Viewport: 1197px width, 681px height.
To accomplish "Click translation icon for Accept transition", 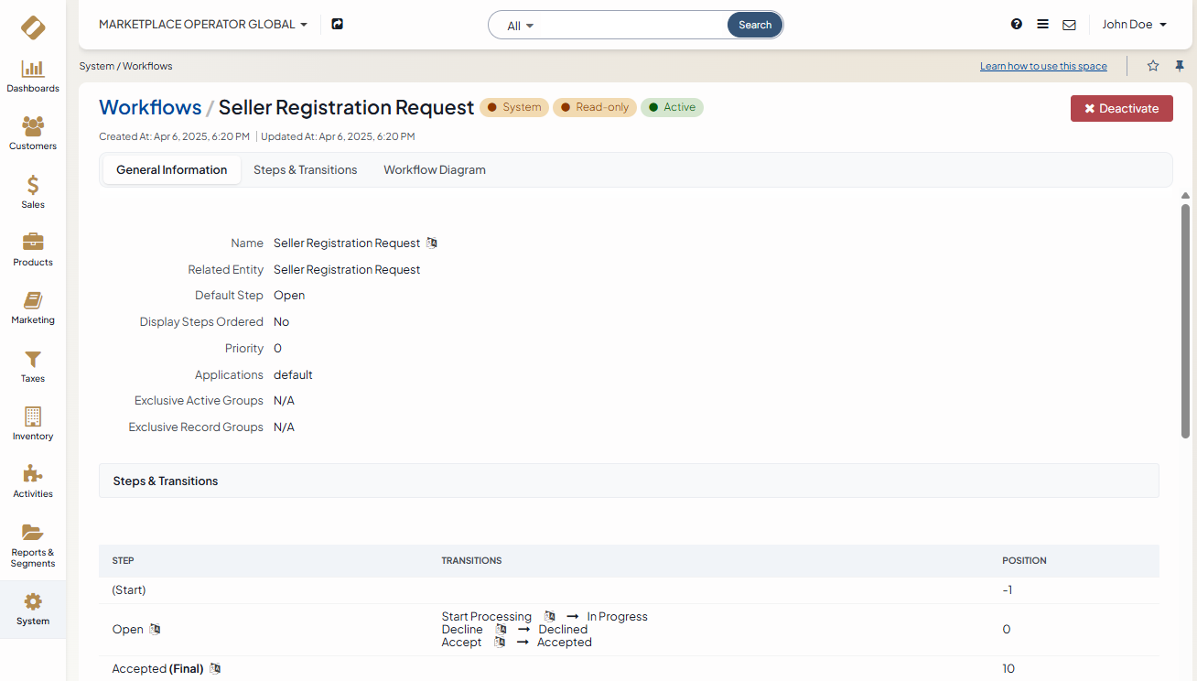I will point(500,643).
